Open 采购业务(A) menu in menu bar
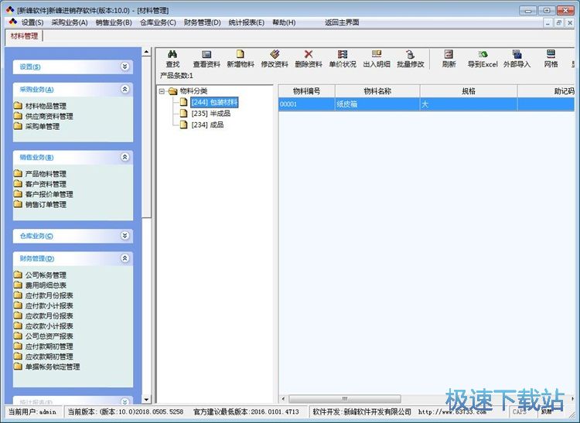580x423 pixels. point(70,22)
